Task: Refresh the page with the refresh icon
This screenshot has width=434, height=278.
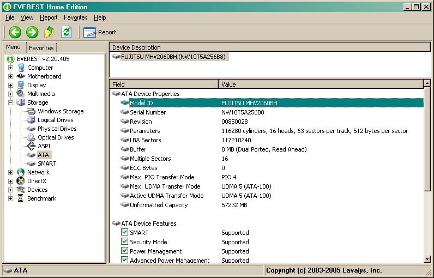Action: pyautogui.click(x=66, y=32)
